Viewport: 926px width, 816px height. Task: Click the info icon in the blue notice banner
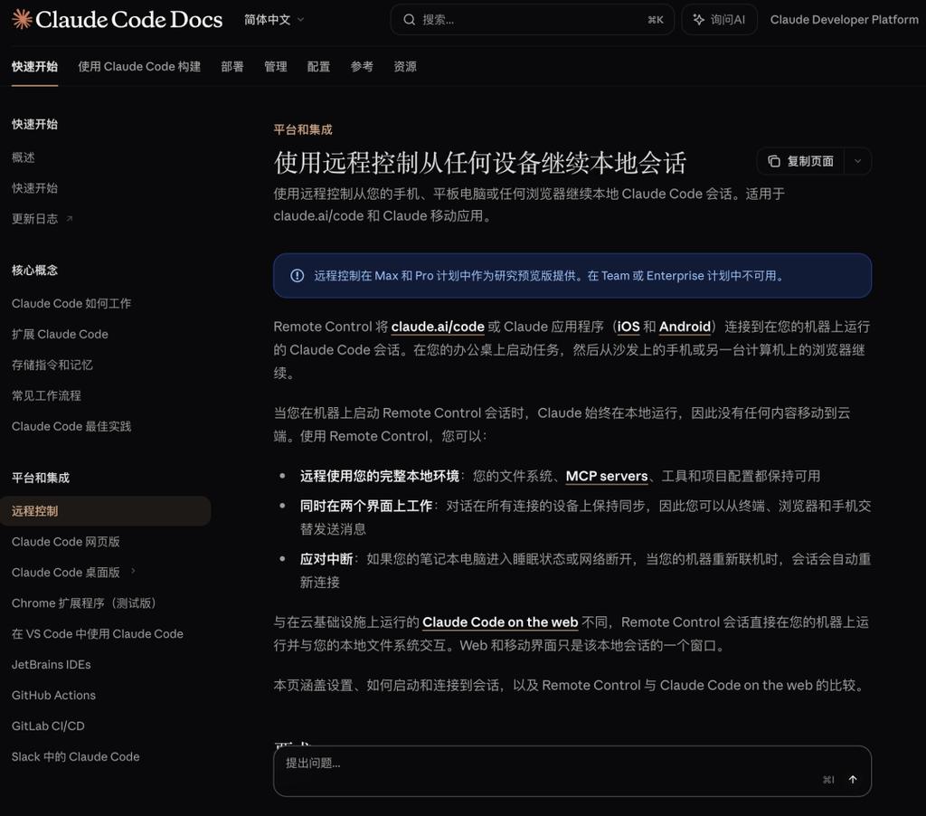(298, 275)
